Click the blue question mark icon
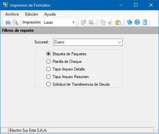The height and width of the screenshot is (134, 159). click(137, 22)
